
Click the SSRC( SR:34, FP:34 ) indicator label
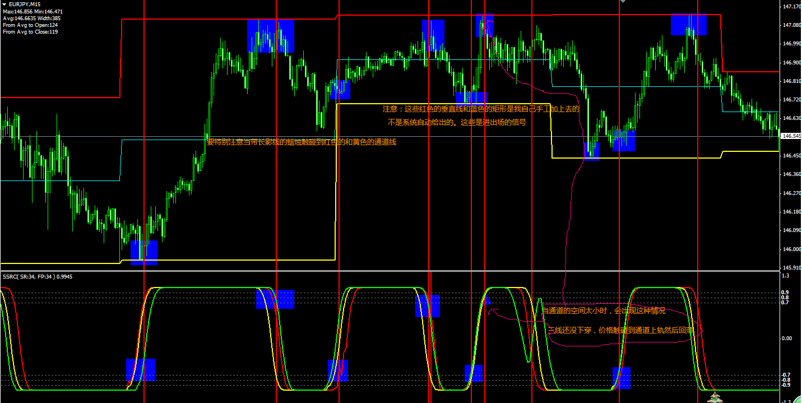click(x=37, y=276)
